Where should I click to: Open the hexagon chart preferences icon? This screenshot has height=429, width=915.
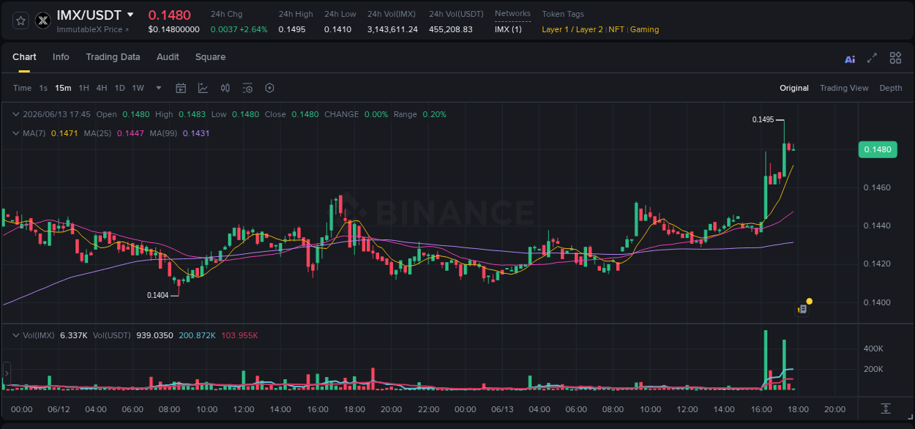coord(269,88)
